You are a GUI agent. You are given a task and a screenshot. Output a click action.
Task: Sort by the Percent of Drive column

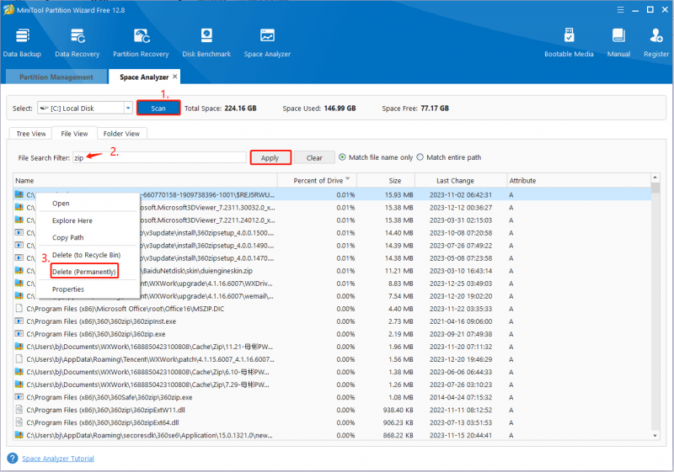pyautogui.click(x=318, y=181)
